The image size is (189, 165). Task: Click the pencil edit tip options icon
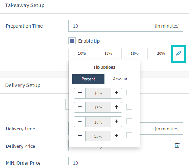[179, 54]
